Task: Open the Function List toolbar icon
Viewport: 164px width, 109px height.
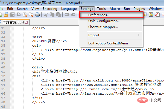Action: [x=157, y=14]
